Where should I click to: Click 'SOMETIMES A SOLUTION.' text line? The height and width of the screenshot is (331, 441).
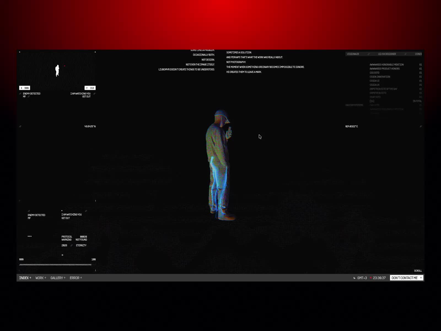pyautogui.click(x=239, y=52)
